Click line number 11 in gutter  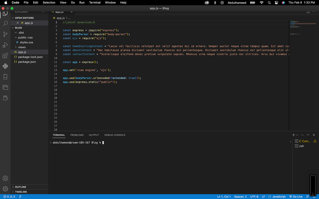coord(56,62)
